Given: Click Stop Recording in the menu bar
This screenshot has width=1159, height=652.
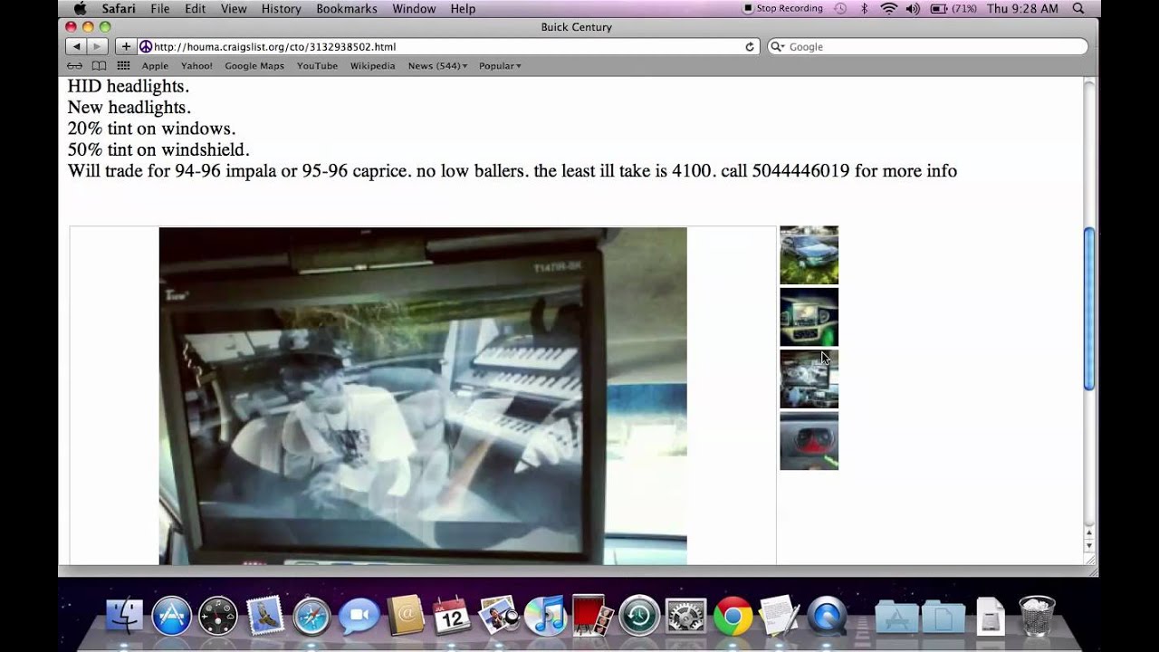Looking at the screenshot, I should [783, 9].
